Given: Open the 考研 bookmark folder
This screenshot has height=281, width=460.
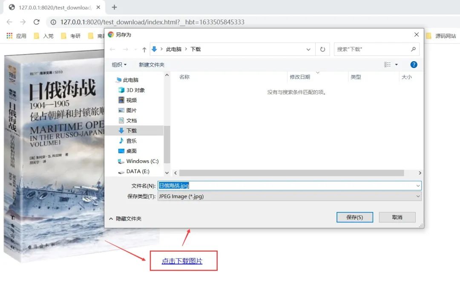Looking at the screenshot, I should click(x=71, y=36).
